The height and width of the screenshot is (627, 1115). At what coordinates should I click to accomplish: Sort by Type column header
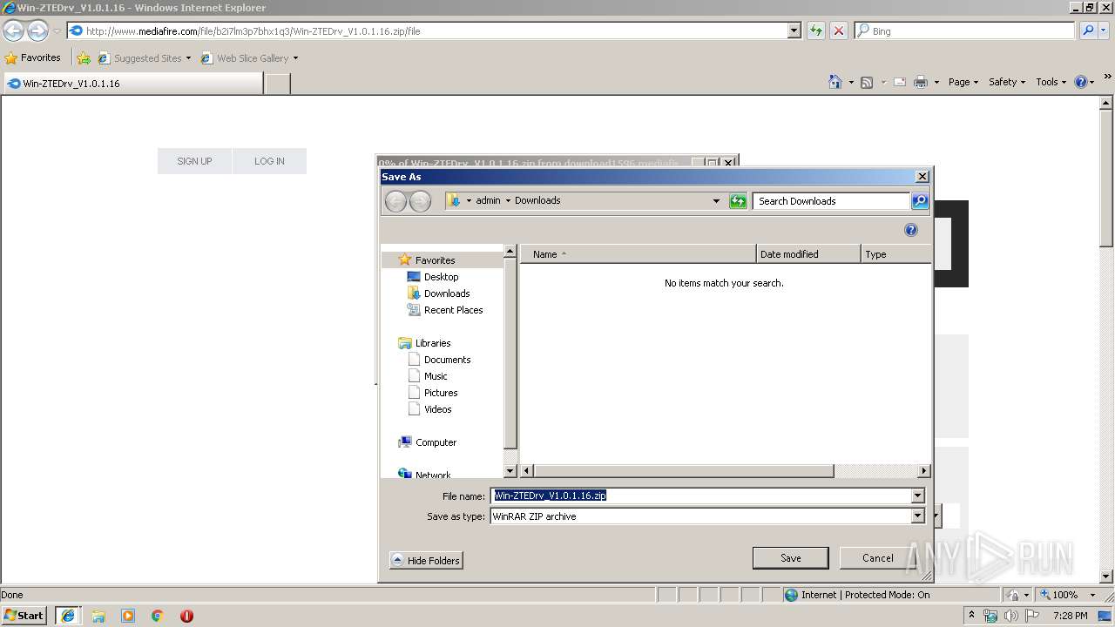895,254
